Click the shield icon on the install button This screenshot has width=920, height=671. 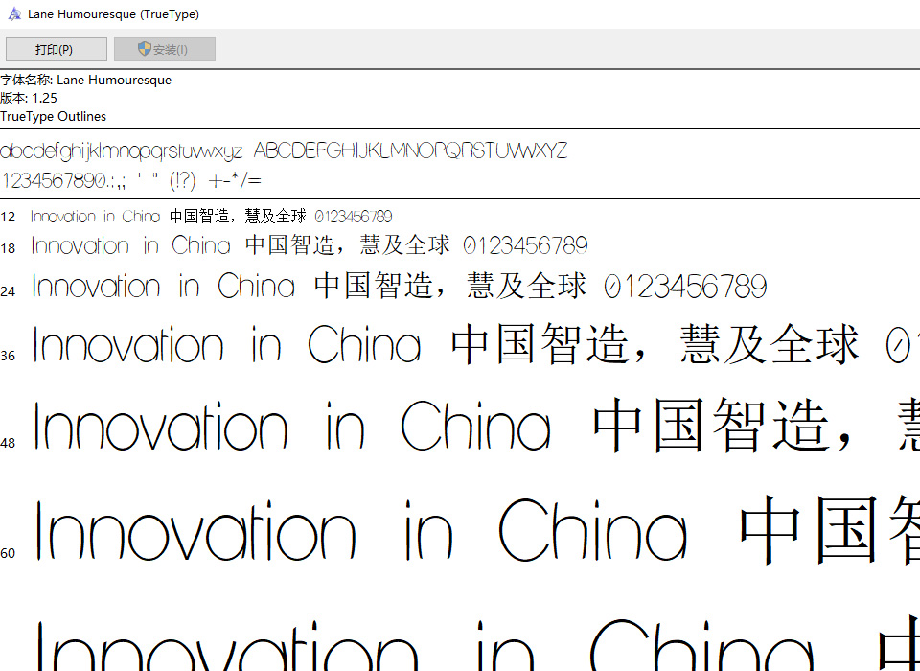pos(145,49)
